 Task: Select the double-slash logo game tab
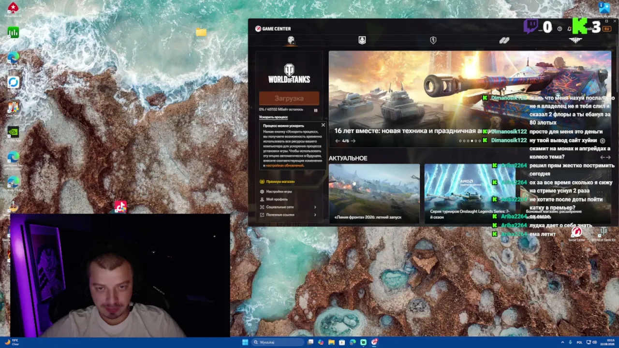504,40
